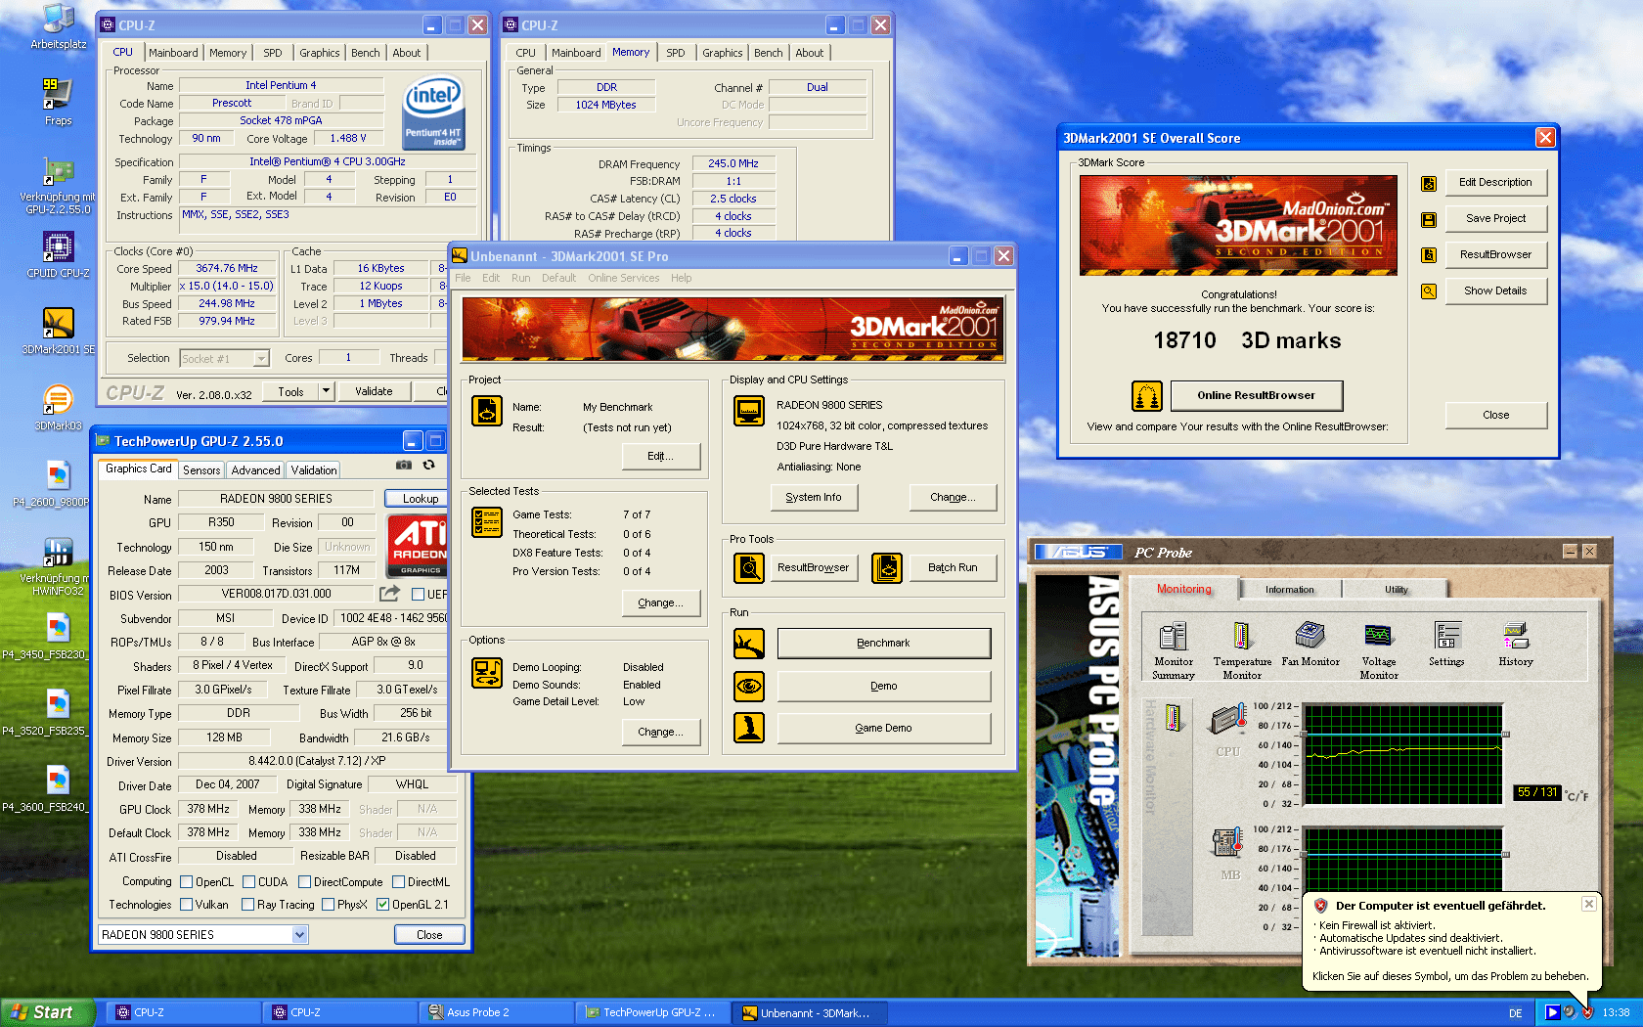Screen dimensions: 1643x1027
Task: Toggle UEFI checkbox in GPU-Z
Action: pyautogui.click(x=418, y=594)
